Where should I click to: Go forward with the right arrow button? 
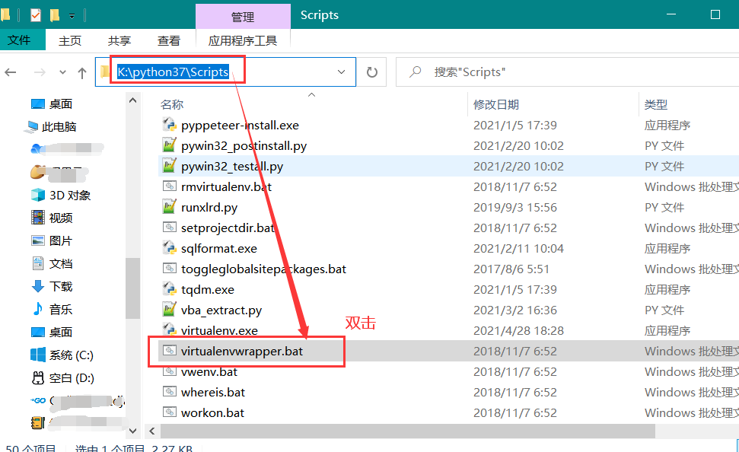click(40, 72)
